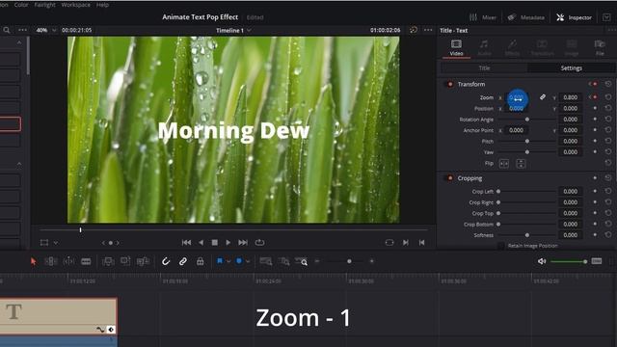Add a blue flag to the clip
Screen dimensions: 617x347
coord(220,261)
